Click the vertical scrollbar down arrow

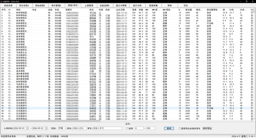pyautogui.click(x=254, y=119)
